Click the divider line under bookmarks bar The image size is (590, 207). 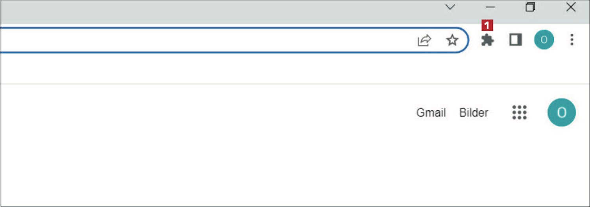[236, 84]
